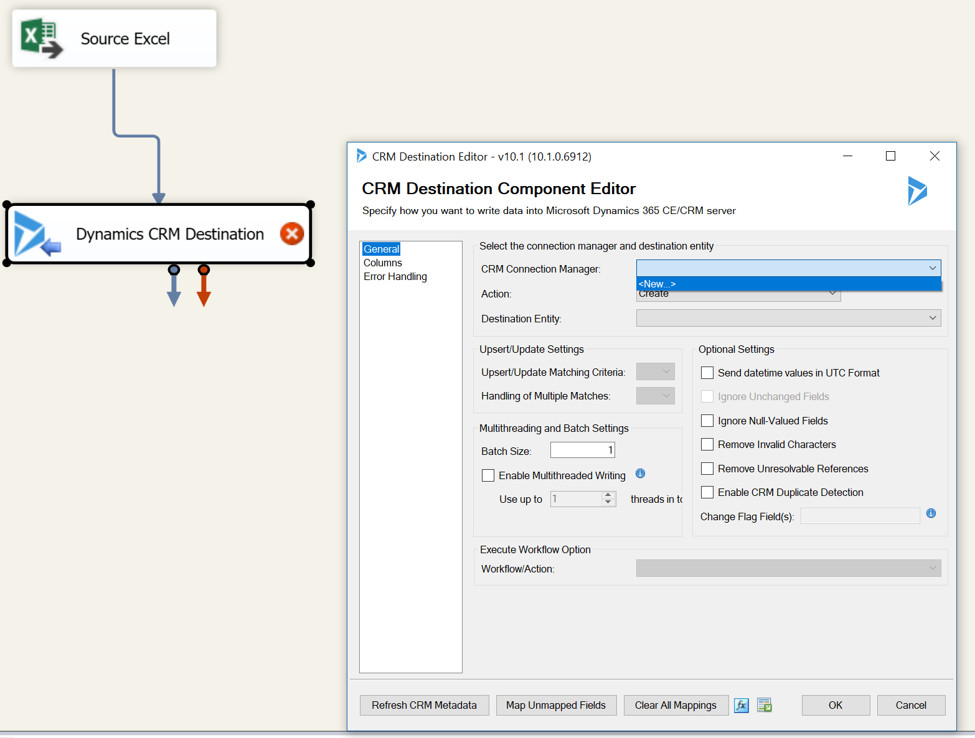Click the dialog title bar Dynamics icon

[361, 156]
